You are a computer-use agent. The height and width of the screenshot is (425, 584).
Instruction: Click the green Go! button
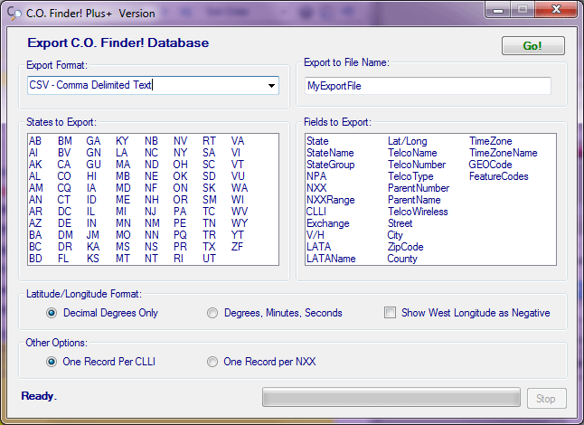tap(533, 46)
